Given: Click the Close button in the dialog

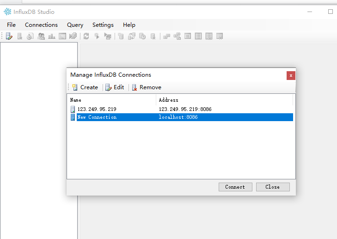Looking at the screenshot, I should pos(273,187).
